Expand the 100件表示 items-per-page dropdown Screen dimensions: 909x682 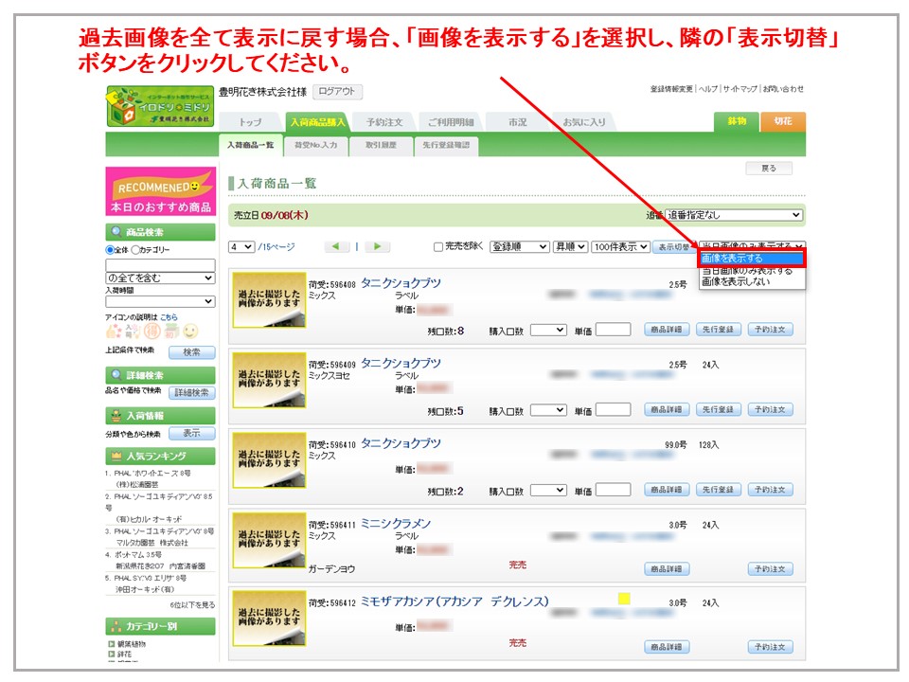pyautogui.click(x=620, y=247)
